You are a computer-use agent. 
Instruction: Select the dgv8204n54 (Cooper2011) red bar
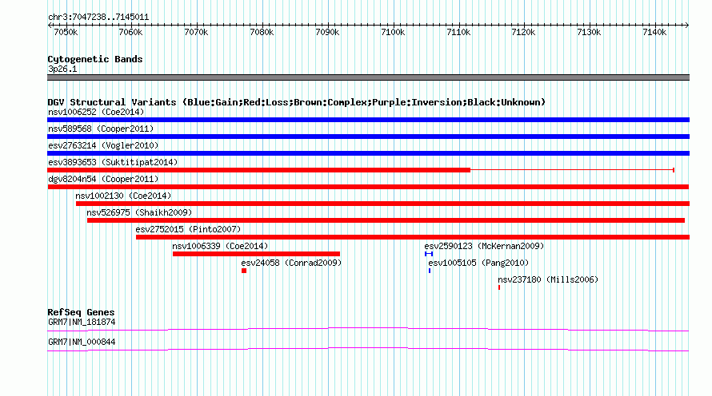pyautogui.click(x=368, y=187)
